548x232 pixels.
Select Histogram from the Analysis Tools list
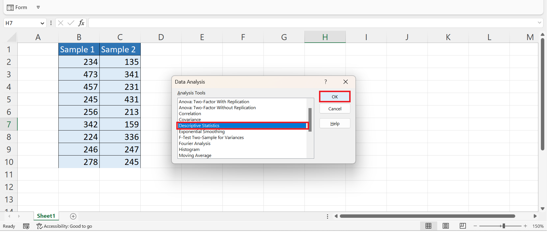tap(189, 150)
